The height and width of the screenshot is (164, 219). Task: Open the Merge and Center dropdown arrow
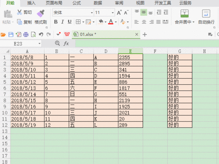[x=194, y=22]
